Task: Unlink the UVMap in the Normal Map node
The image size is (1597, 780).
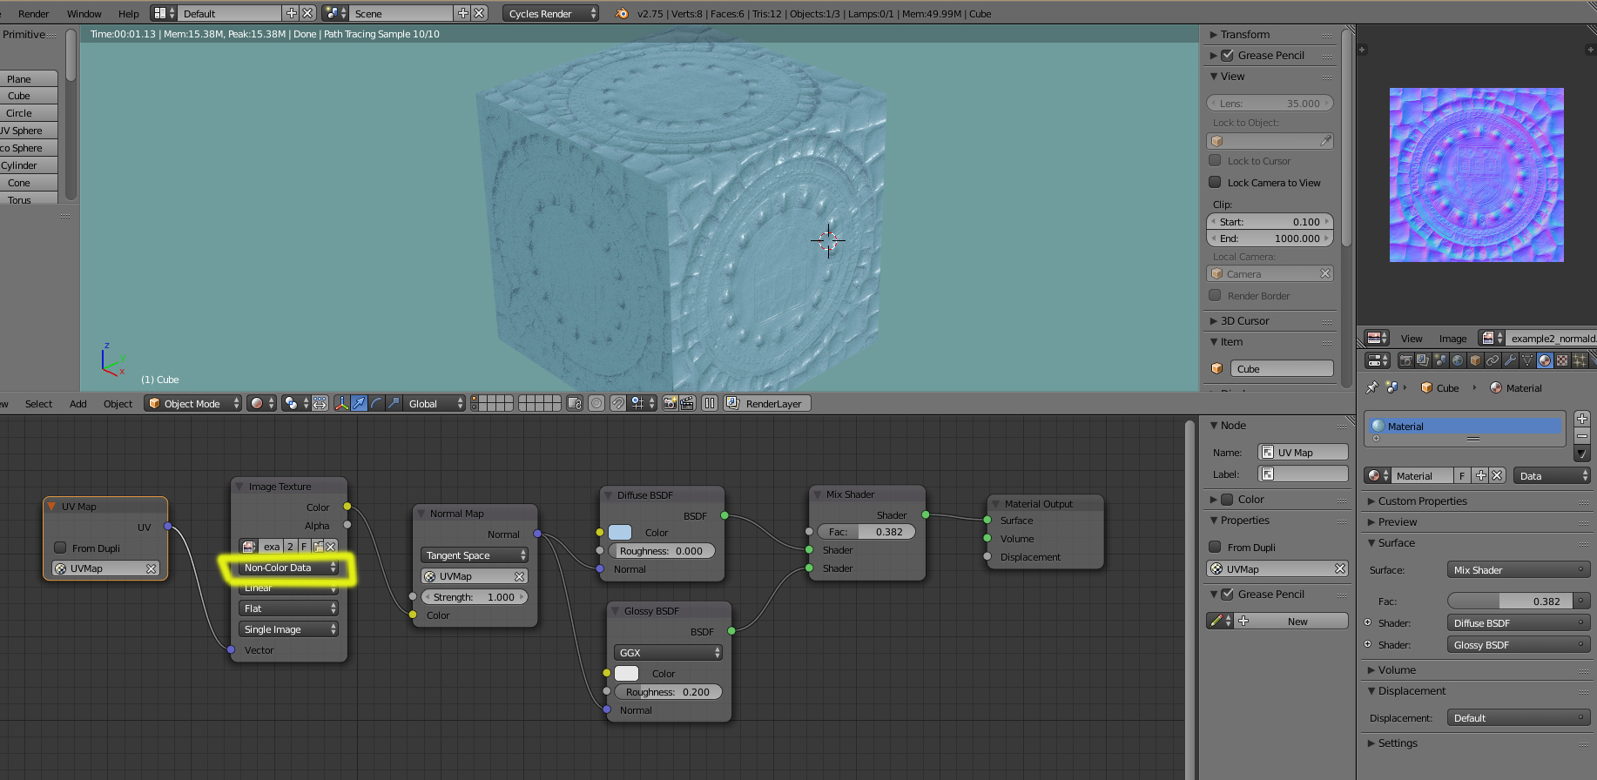Action: pyautogui.click(x=520, y=576)
